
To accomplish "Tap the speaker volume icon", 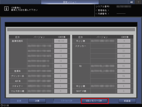I will point(132,2).
